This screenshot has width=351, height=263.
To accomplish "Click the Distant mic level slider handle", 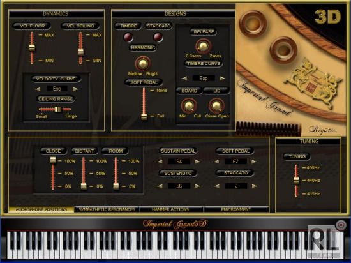I will tap(84, 186).
